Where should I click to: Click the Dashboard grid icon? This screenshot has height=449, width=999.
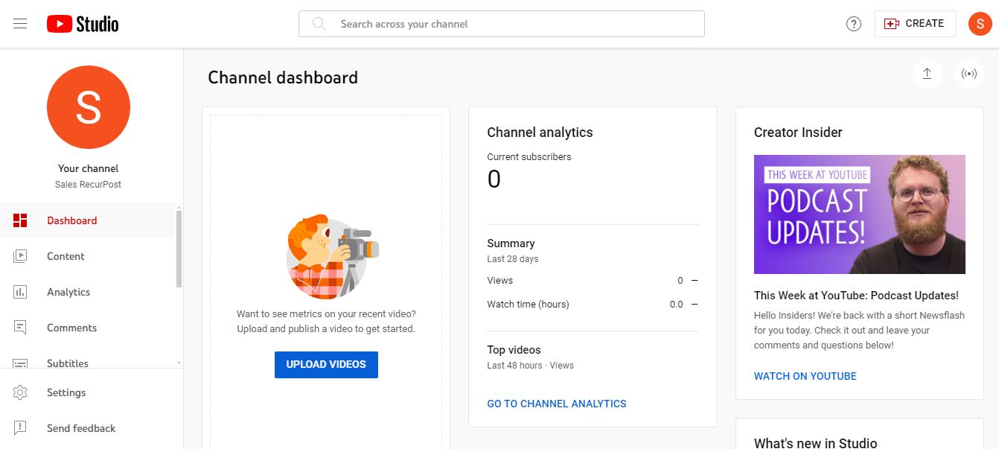pos(20,220)
